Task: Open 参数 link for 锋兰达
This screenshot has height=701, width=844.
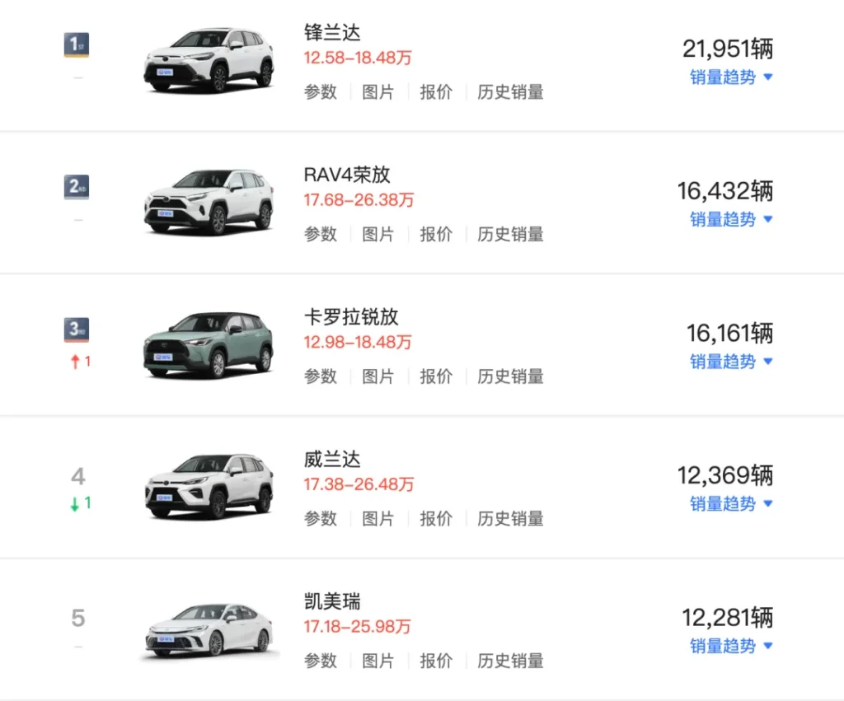Action: click(321, 92)
